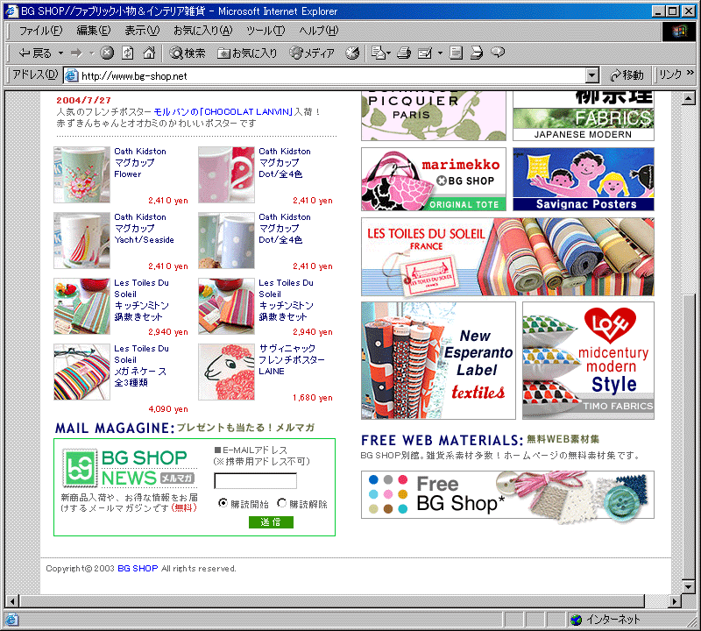
Task: Open the midcentury modern Style banner
Action: 588,360
